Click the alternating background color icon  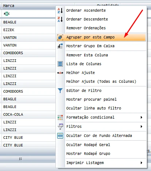click(60, 135)
